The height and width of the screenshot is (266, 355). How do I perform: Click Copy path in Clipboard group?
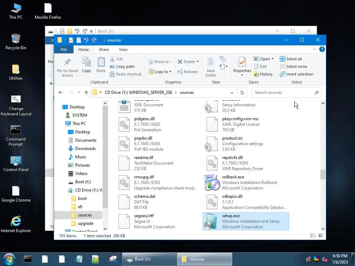[122, 66]
